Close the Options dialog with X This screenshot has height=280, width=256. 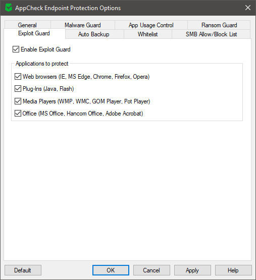pos(248,8)
